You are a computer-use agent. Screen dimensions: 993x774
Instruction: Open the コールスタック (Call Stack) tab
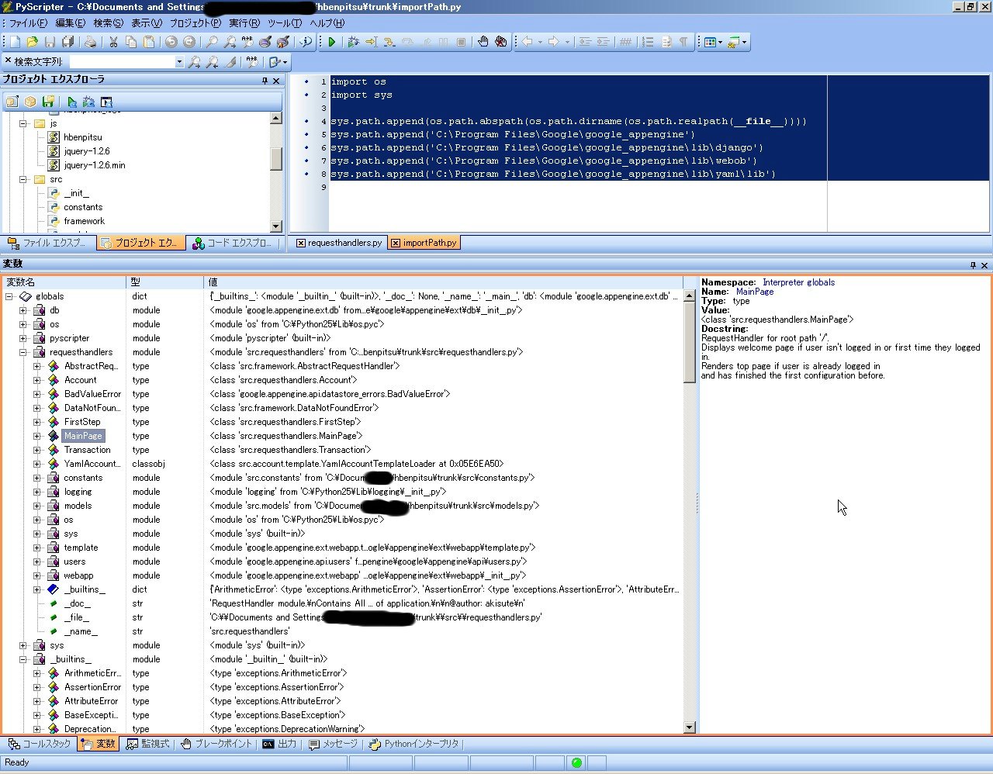click(x=40, y=744)
